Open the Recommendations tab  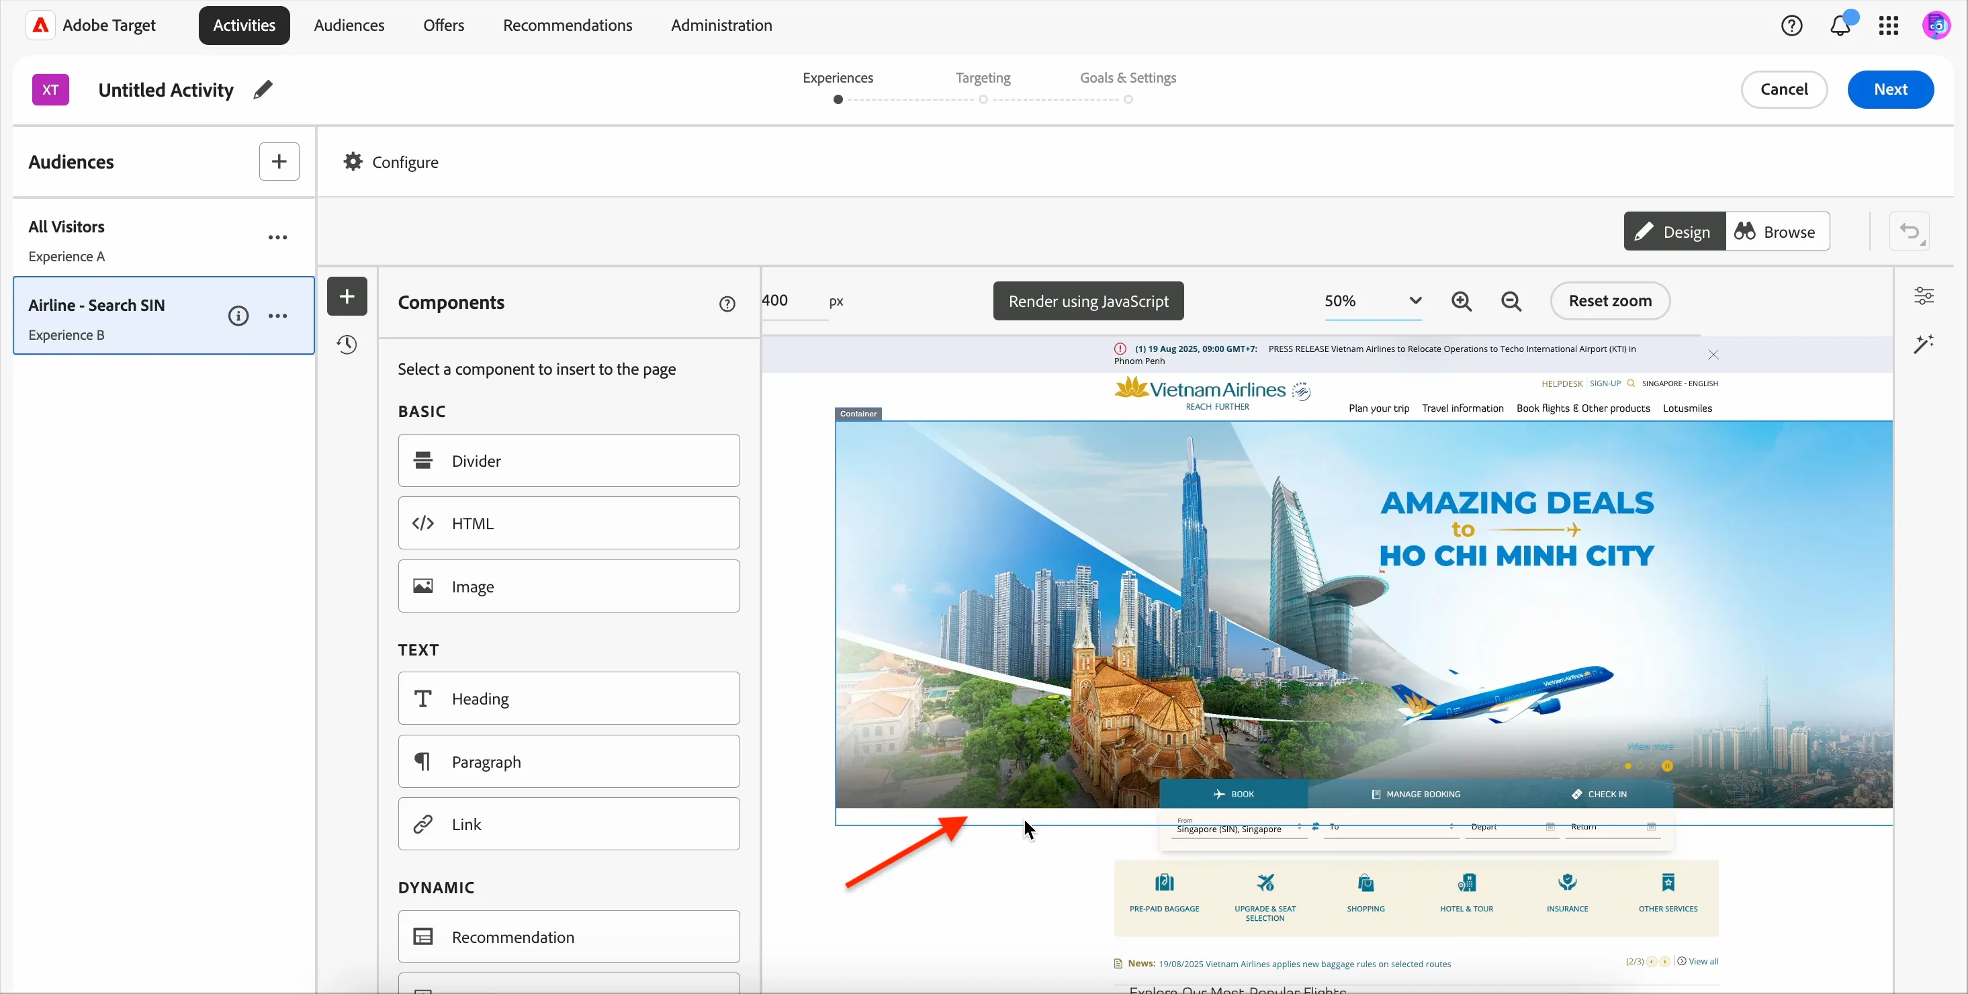[568, 26]
